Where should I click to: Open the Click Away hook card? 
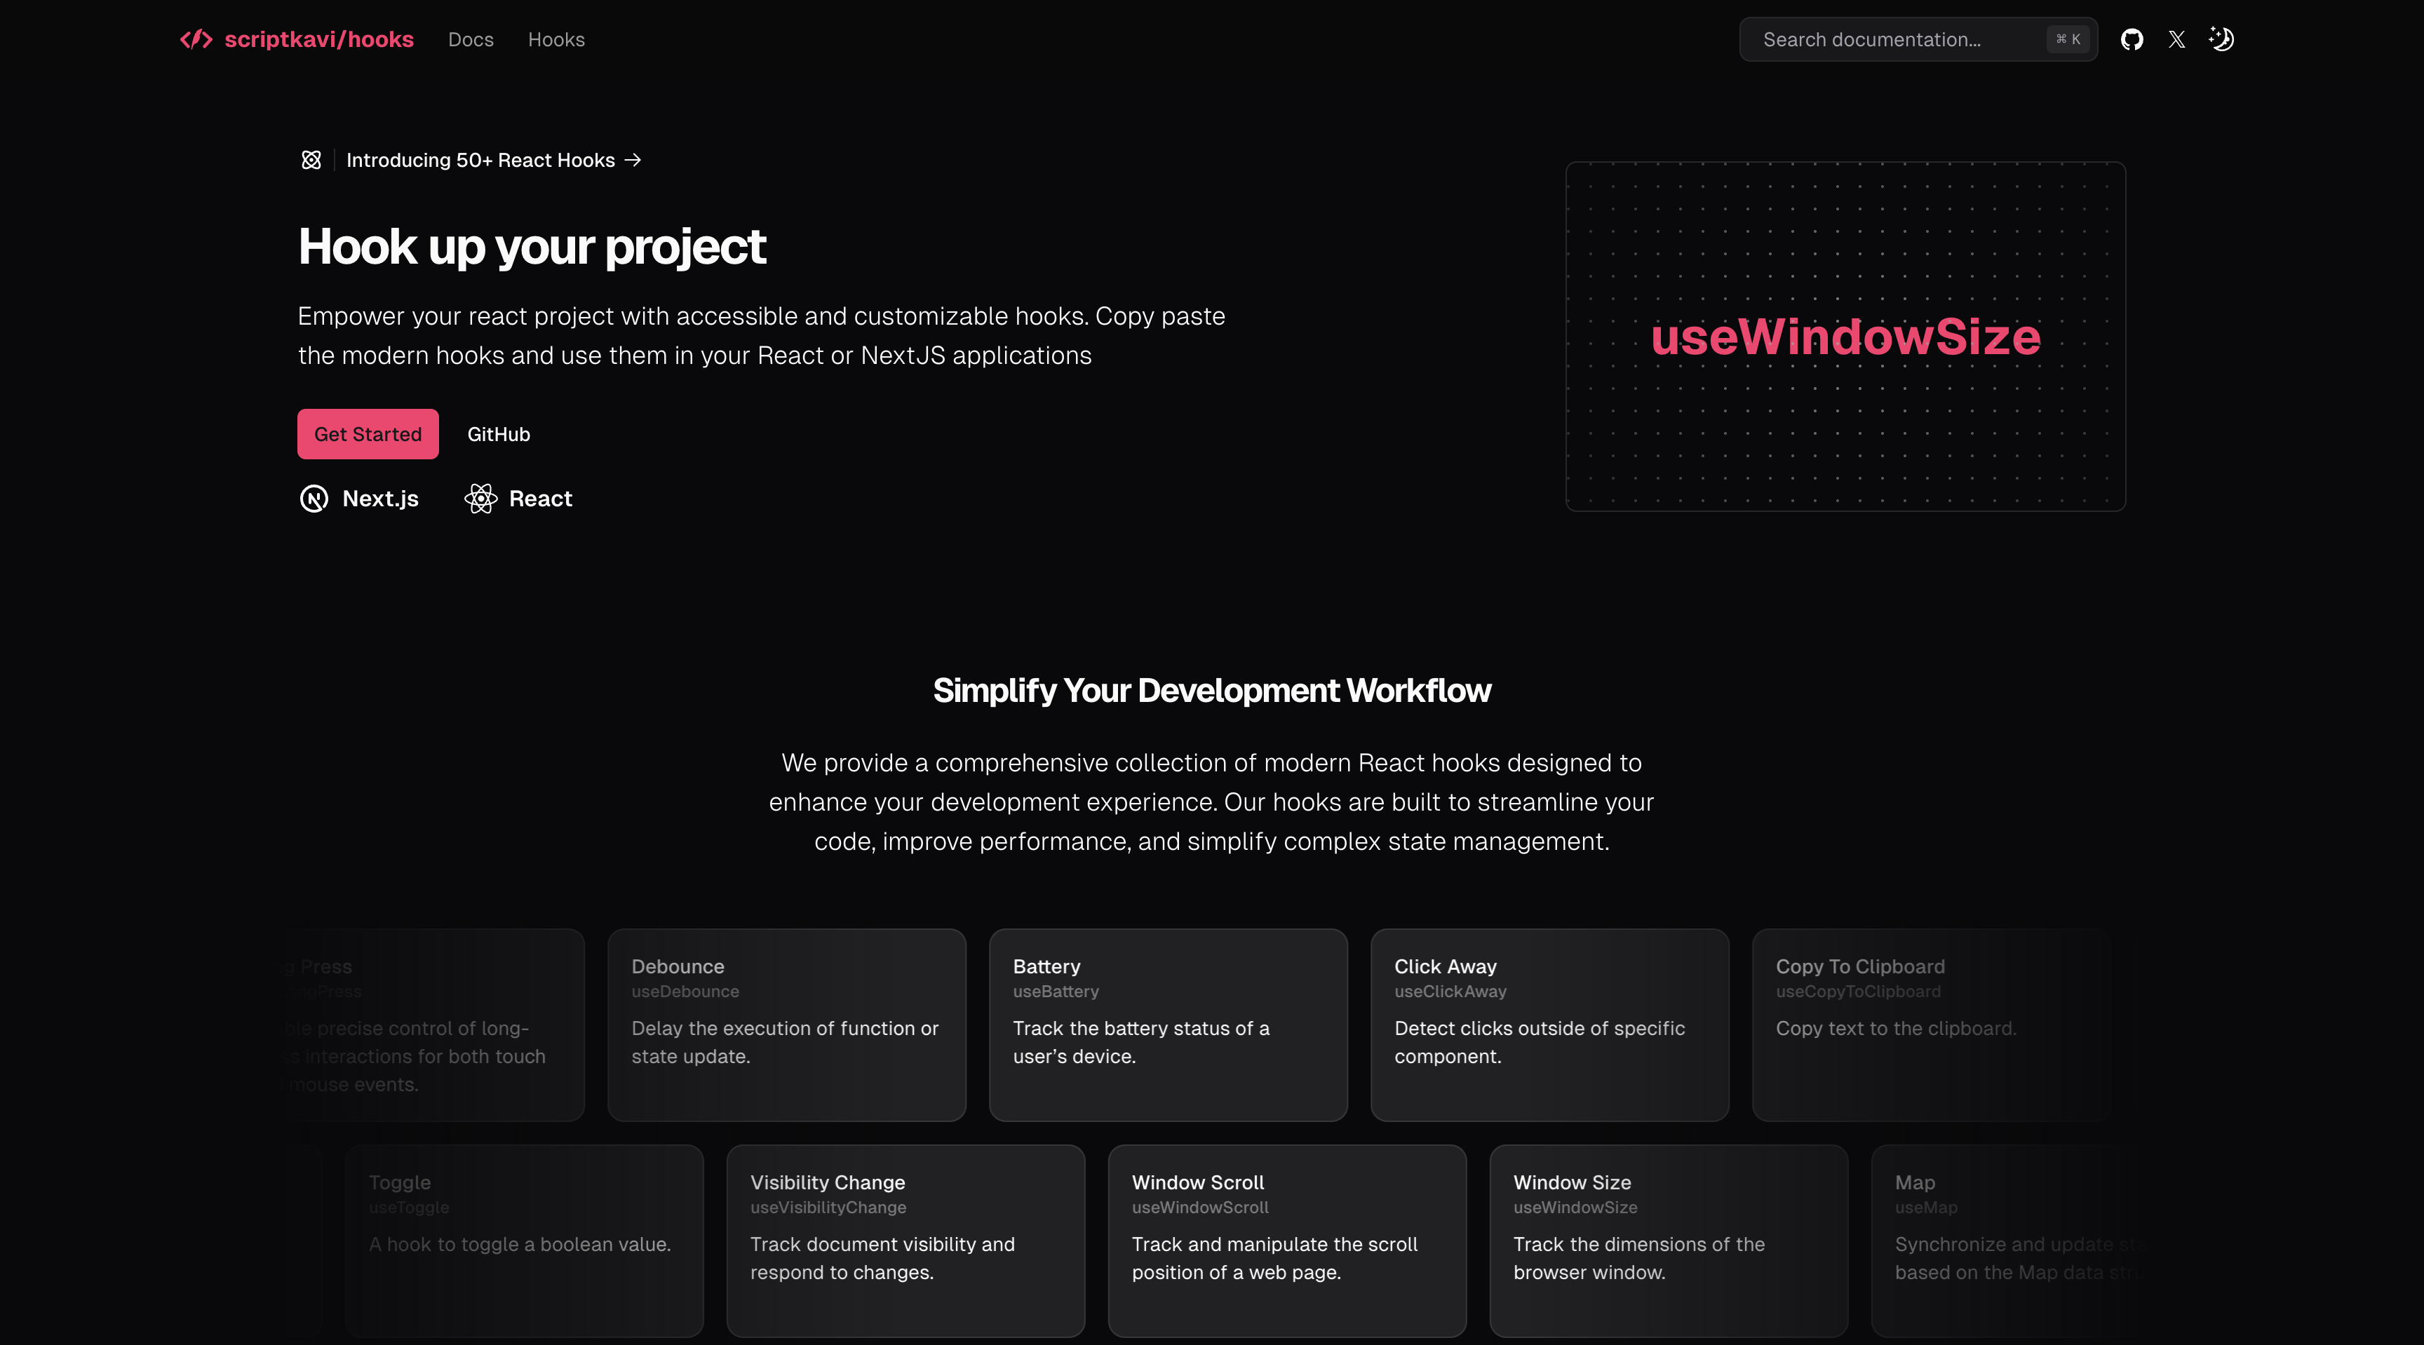coord(1550,1025)
